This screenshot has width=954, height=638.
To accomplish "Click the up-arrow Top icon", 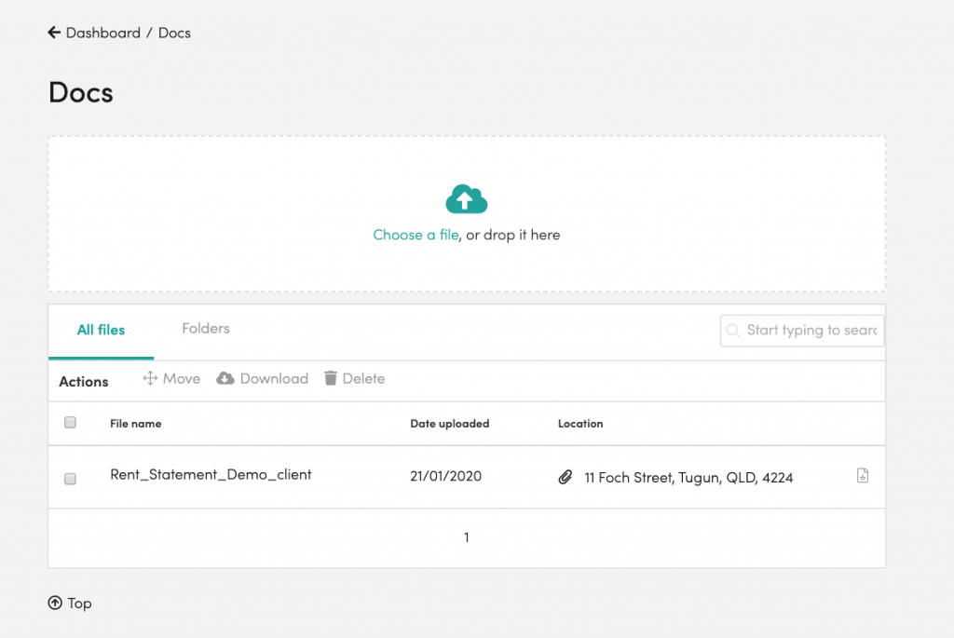I will (x=54, y=604).
